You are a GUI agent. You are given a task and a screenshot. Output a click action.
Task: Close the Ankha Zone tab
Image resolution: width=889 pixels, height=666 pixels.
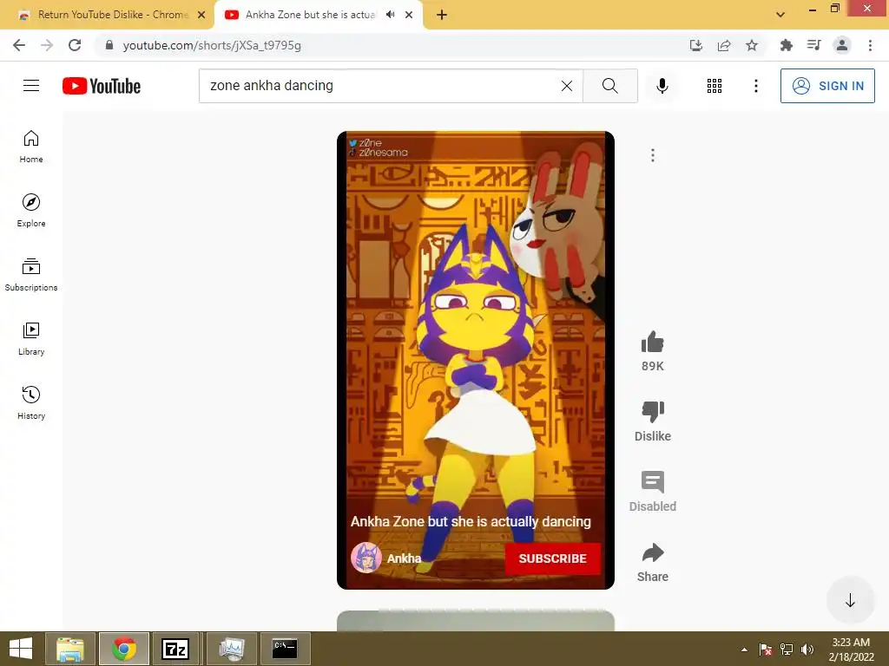[x=409, y=15]
